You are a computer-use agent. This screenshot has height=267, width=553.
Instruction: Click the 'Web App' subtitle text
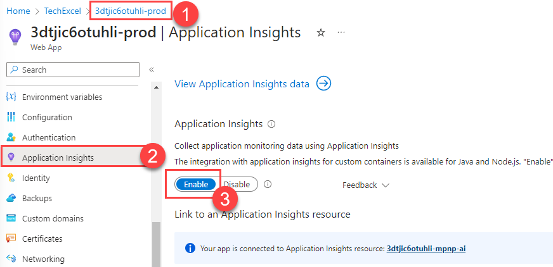point(46,47)
